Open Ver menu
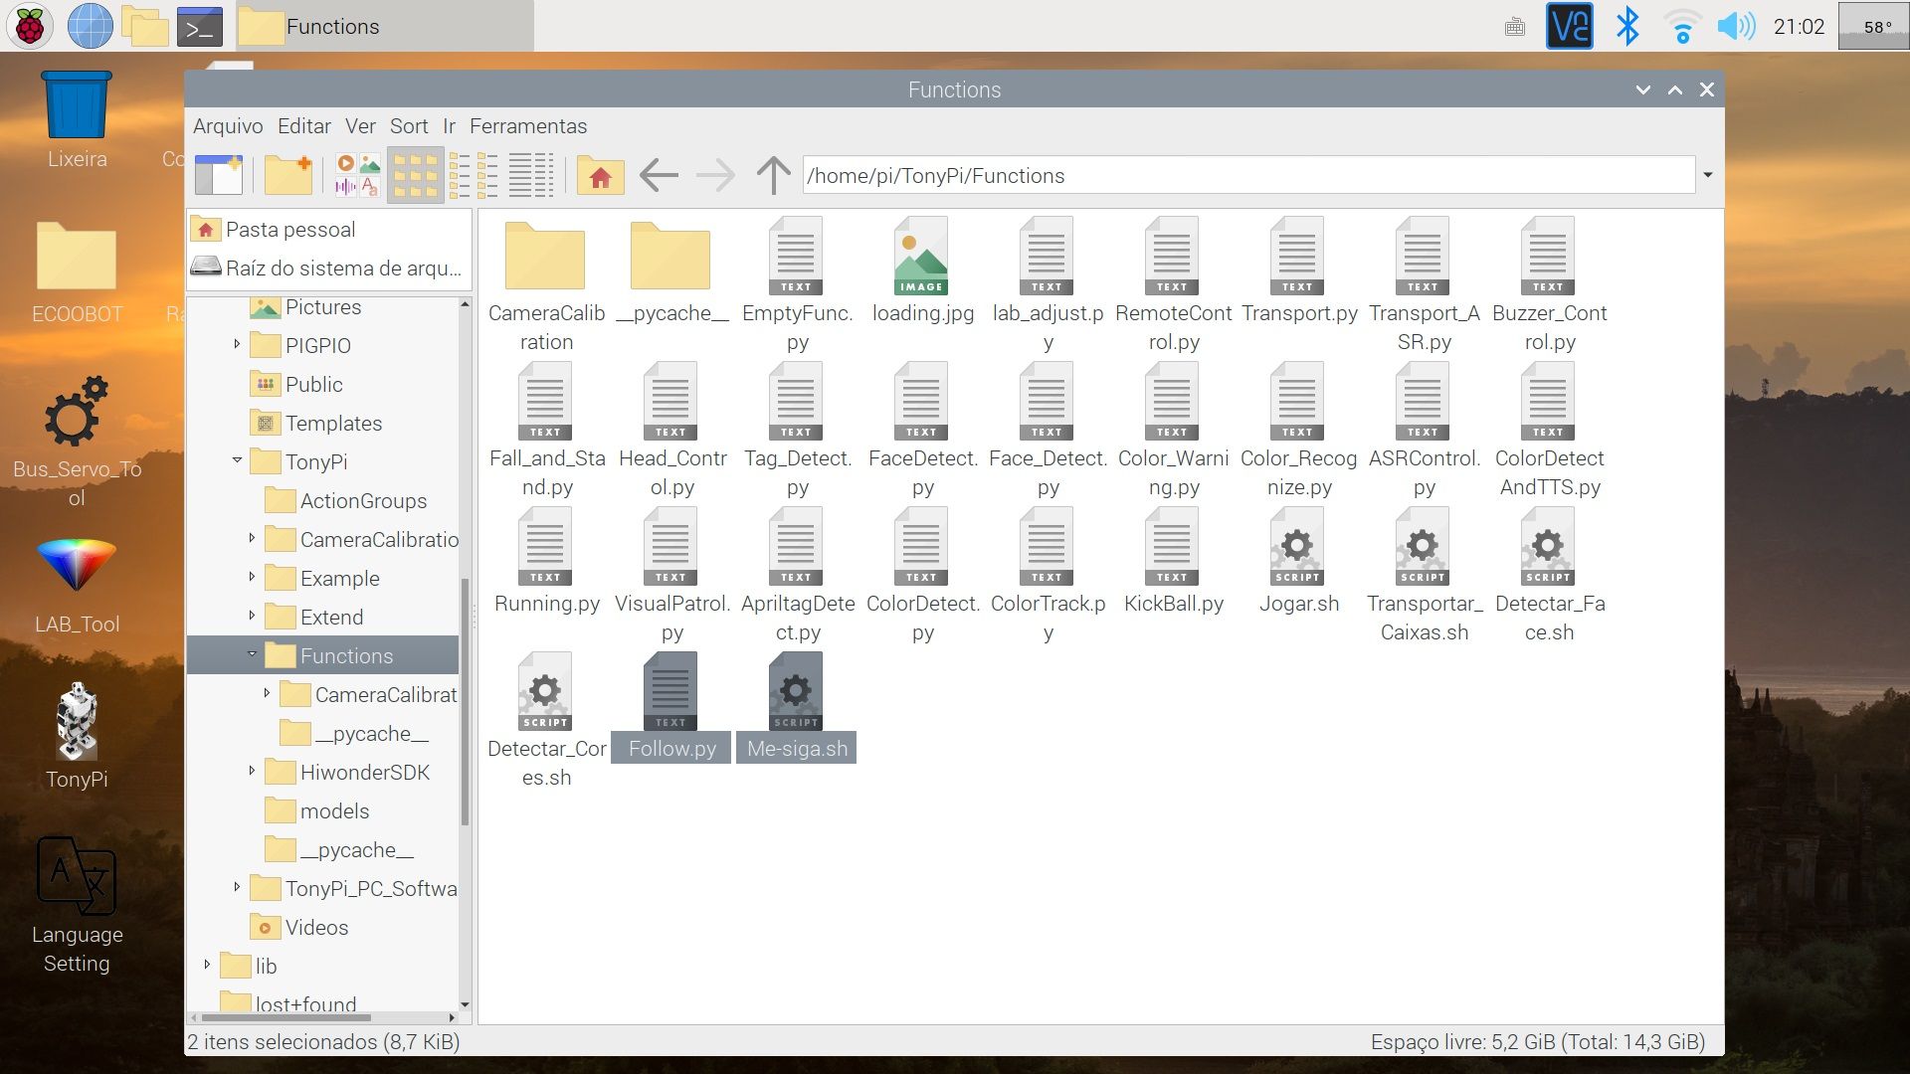 (x=360, y=126)
